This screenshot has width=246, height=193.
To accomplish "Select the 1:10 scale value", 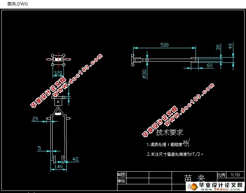I will coord(235,175).
